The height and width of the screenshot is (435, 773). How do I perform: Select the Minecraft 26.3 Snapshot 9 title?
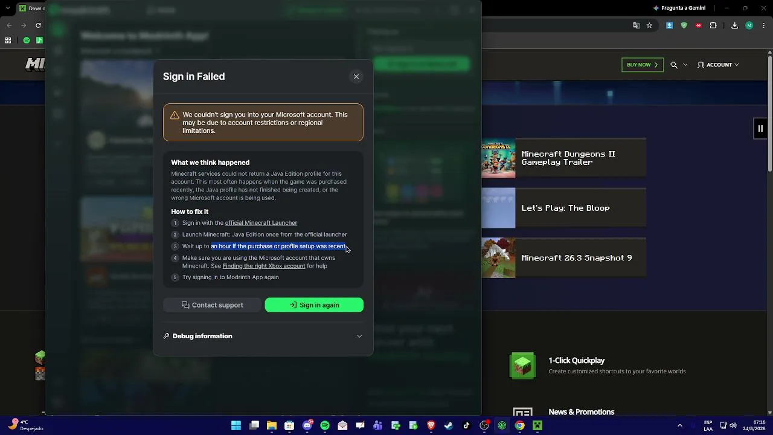click(x=577, y=258)
